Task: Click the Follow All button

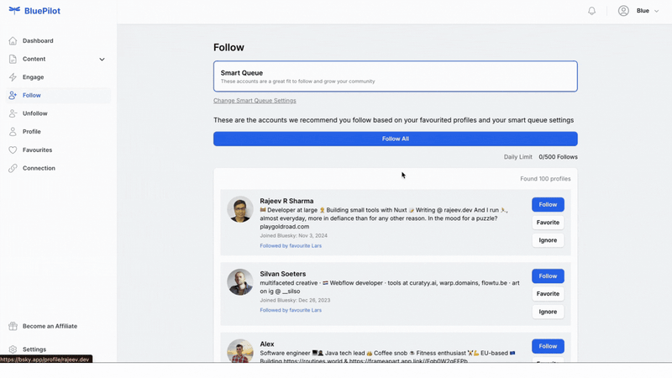Action: click(x=395, y=139)
